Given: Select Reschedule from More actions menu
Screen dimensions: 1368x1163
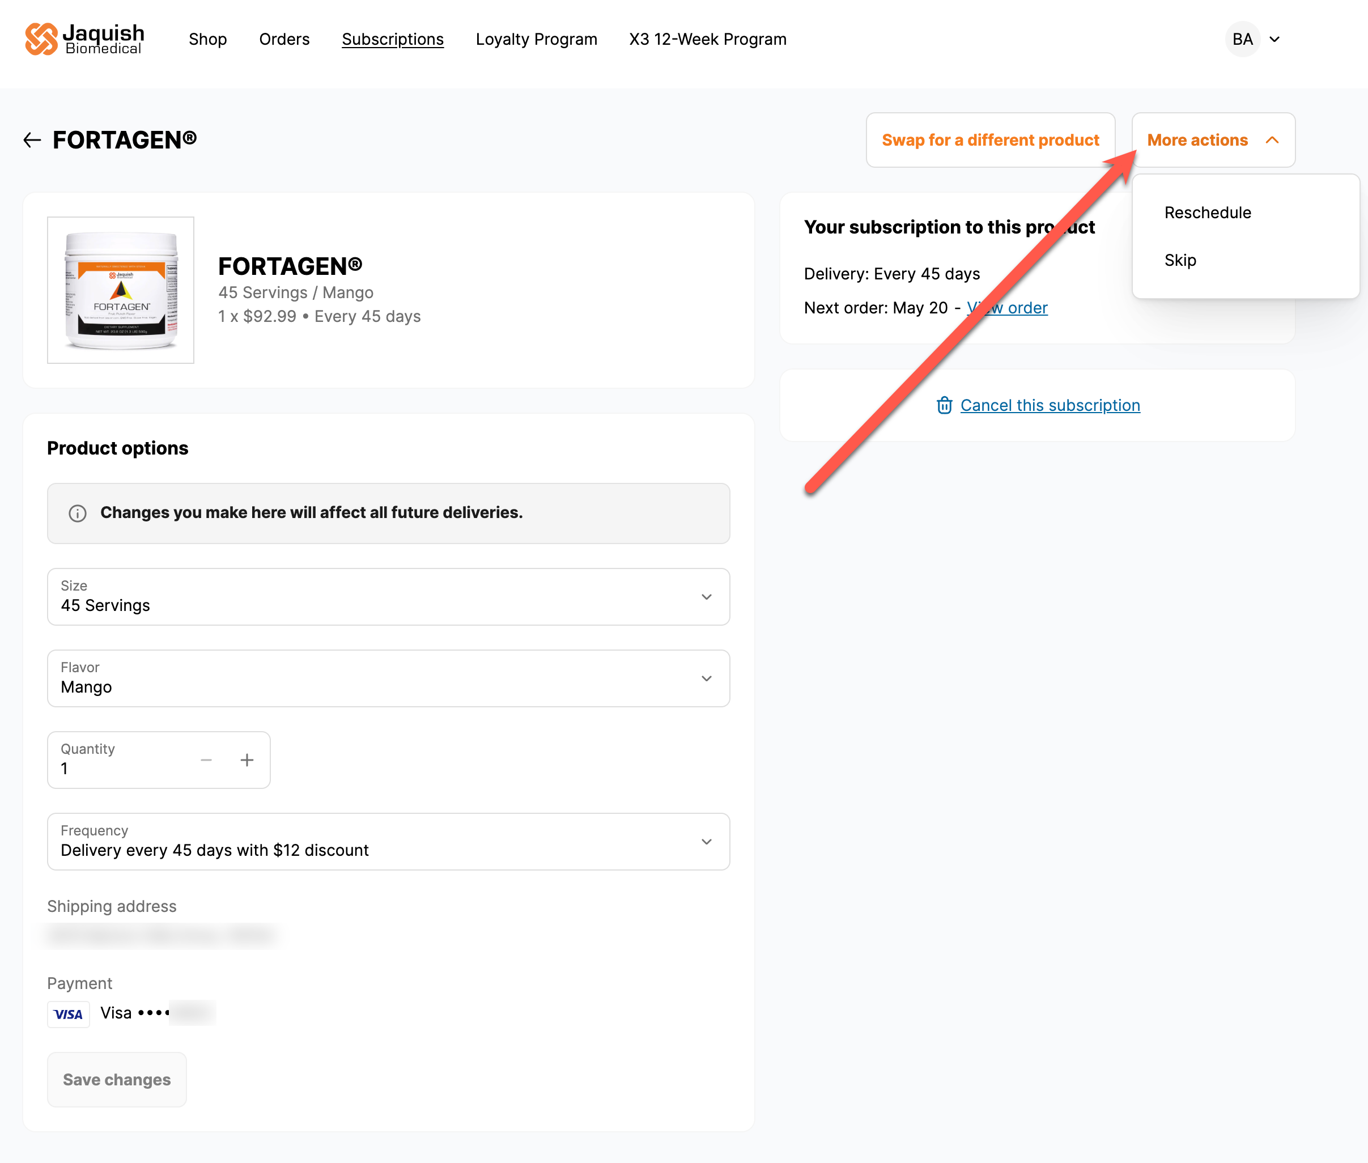Looking at the screenshot, I should [1208, 213].
